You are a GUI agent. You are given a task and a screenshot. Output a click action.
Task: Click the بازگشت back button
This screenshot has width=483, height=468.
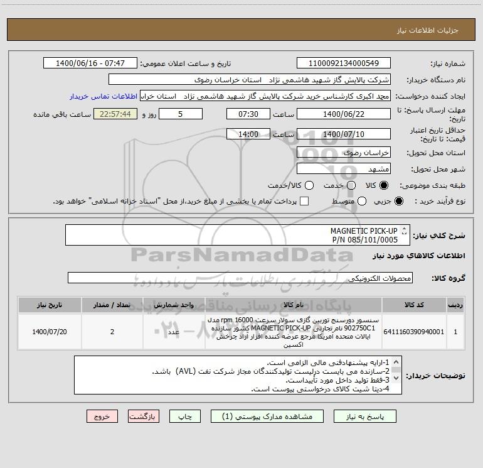point(144,416)
